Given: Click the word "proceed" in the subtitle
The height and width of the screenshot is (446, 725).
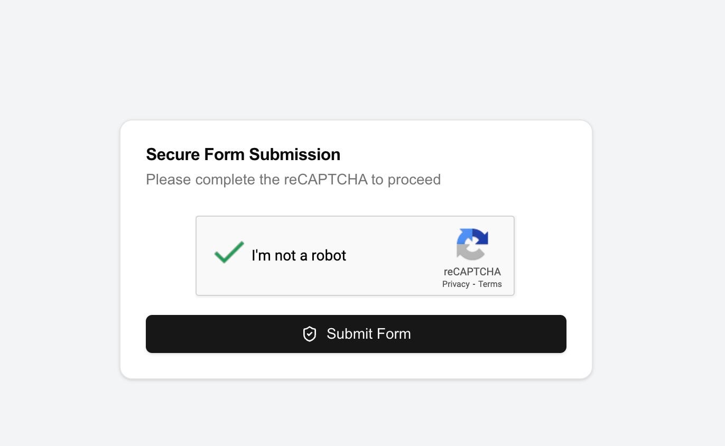Looking at the screenshot, I should (x=414, y=180).
